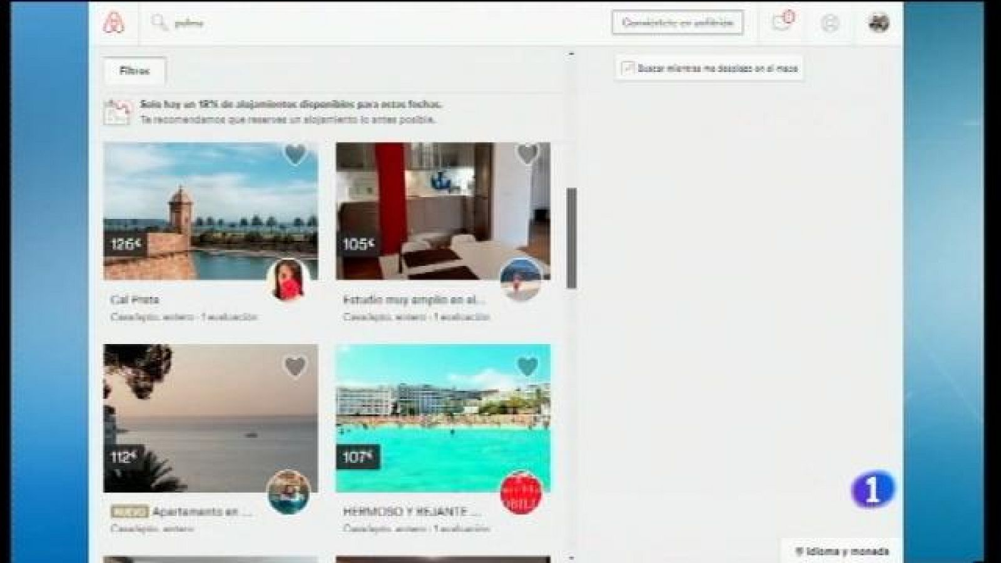Open the Estudio muy amplio listing title

414,300
